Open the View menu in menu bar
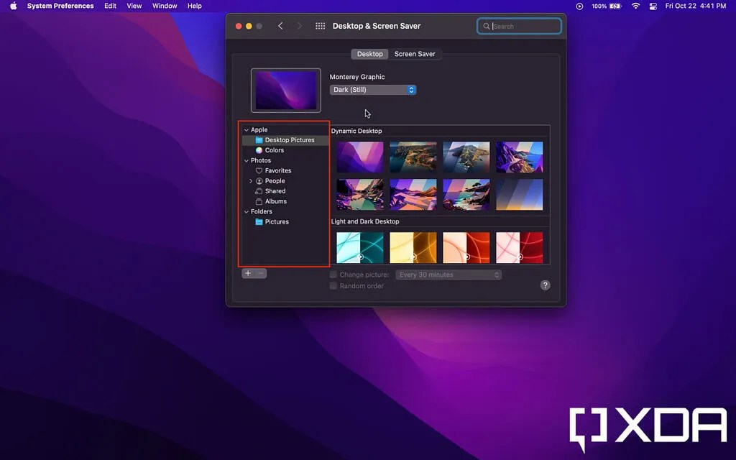This screenshot has height=460, width=736. tap(134, 6)
